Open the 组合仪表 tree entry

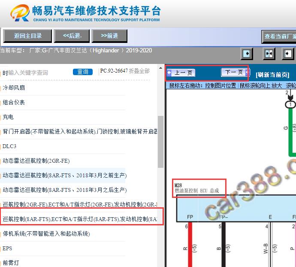pos(14,103)
